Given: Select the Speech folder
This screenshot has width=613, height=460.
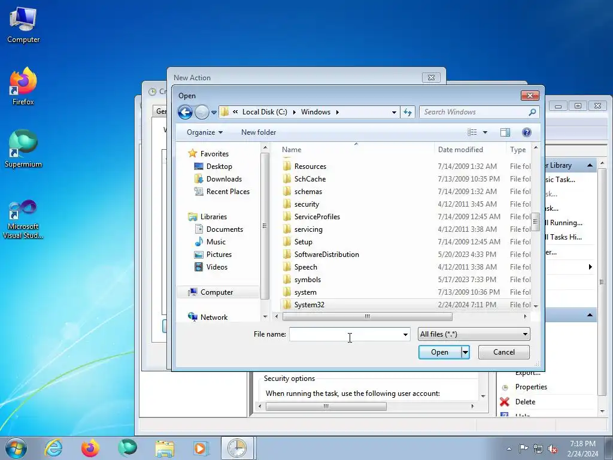Looking at the screenshot, I should [x=305, y=267].
